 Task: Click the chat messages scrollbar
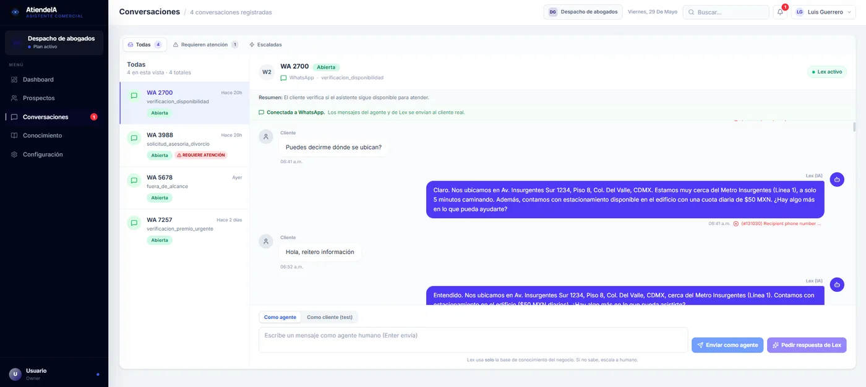point(855,127)
